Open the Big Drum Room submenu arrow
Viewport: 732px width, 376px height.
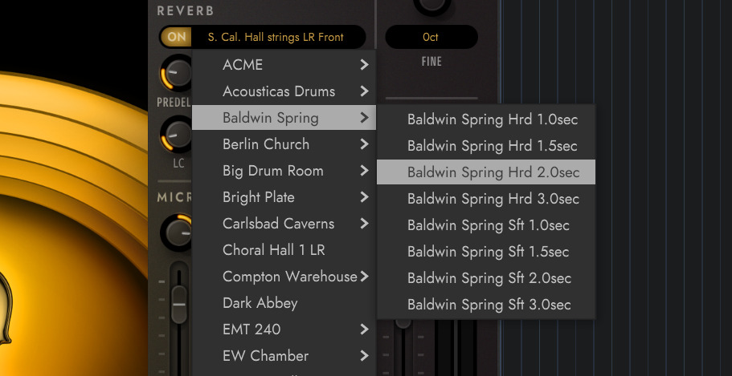[x=364, y=171]
